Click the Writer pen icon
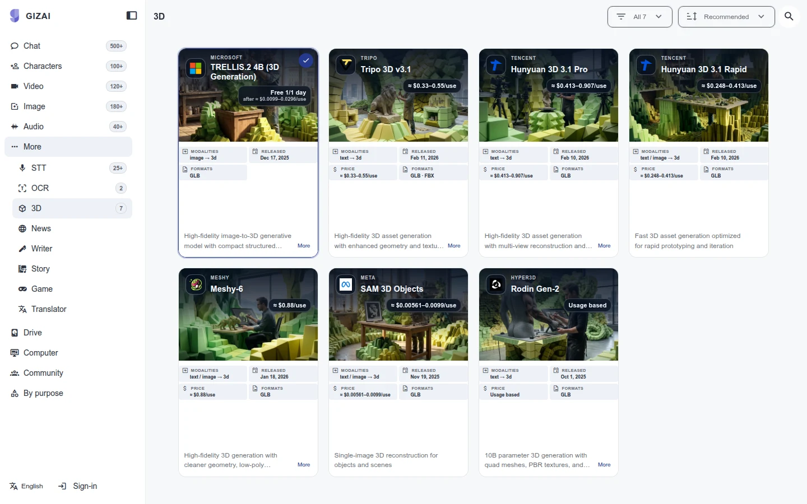807x504 pixels. tap(22, 249)
